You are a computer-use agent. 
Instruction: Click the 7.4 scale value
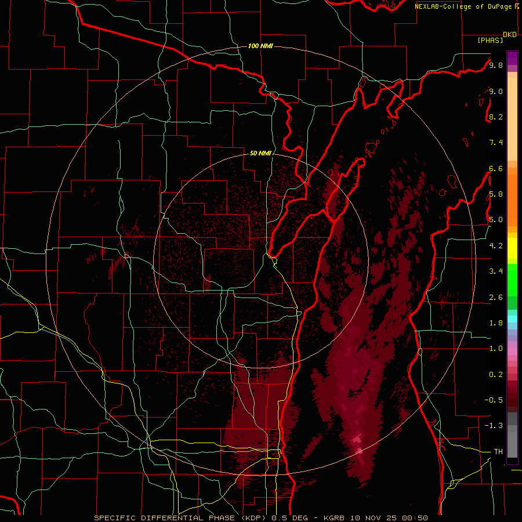(x=496, y=143)
